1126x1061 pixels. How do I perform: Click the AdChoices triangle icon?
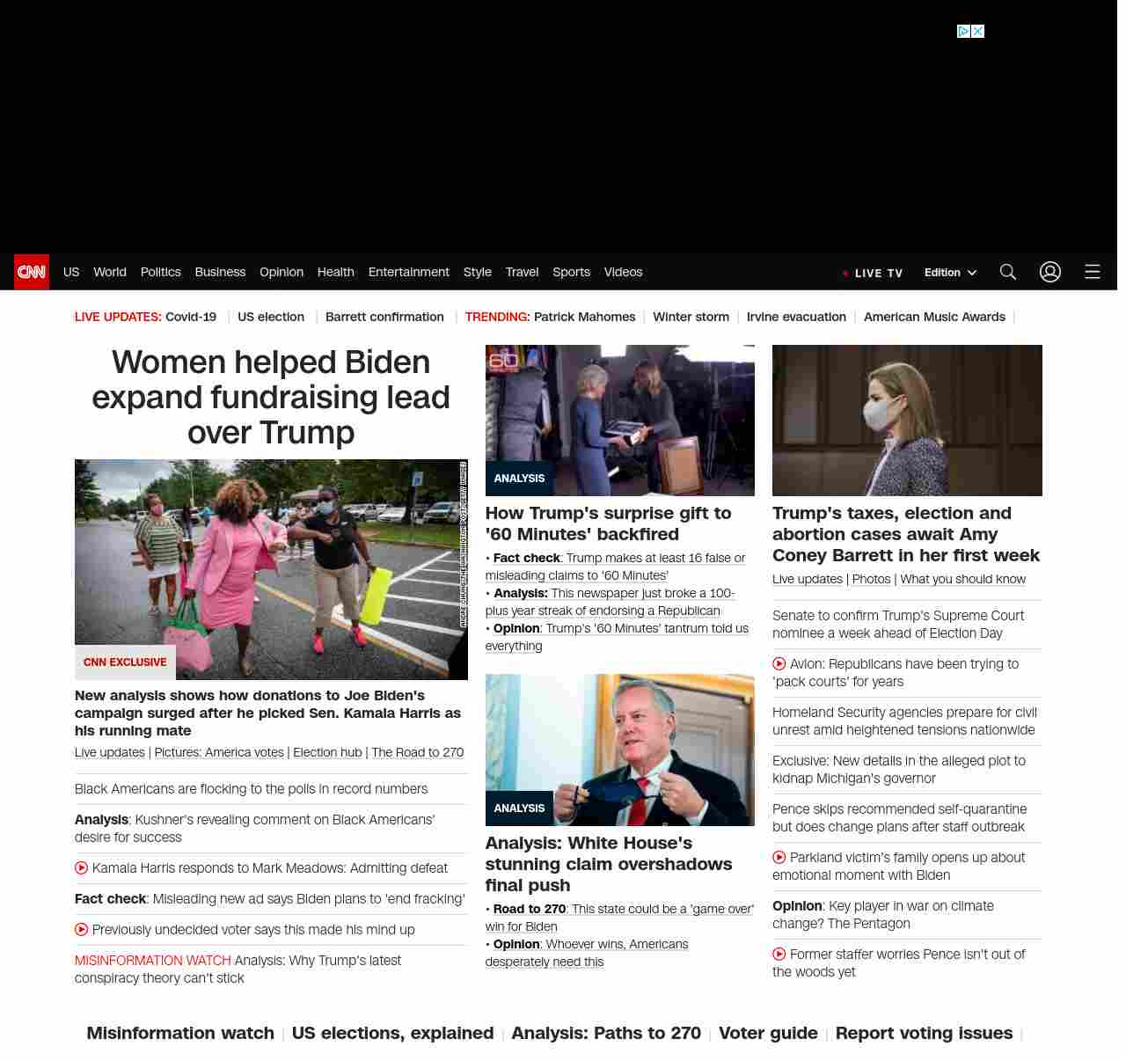click(963, 32)
